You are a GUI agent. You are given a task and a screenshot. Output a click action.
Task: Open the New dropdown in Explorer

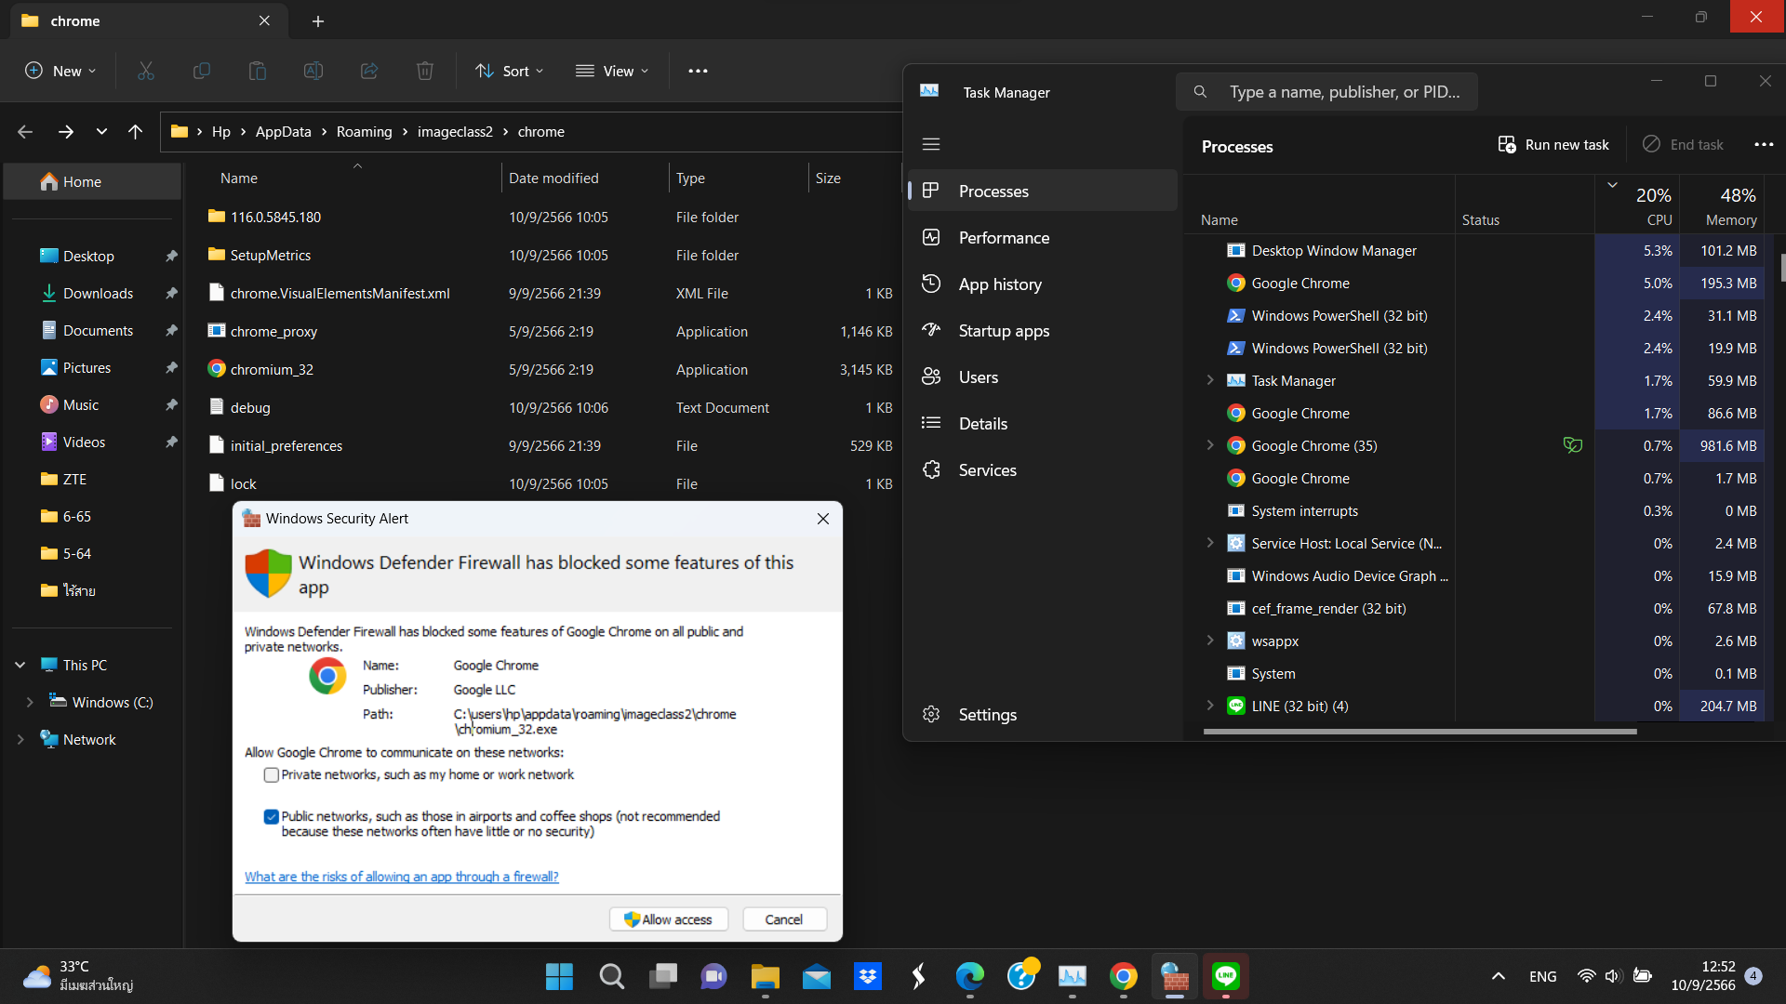point(60,71)
